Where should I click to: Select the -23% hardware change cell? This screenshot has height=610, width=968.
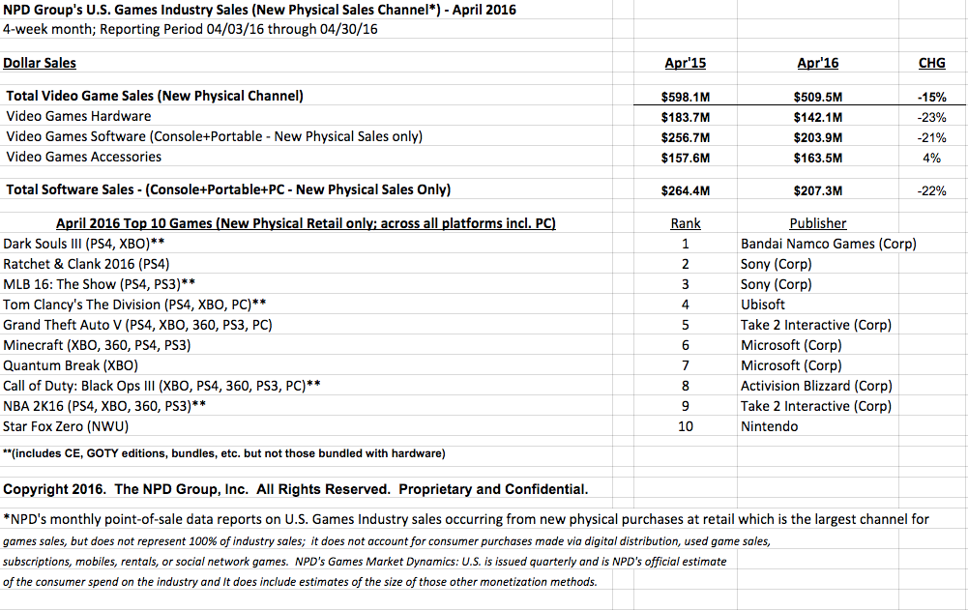[931, 117]
